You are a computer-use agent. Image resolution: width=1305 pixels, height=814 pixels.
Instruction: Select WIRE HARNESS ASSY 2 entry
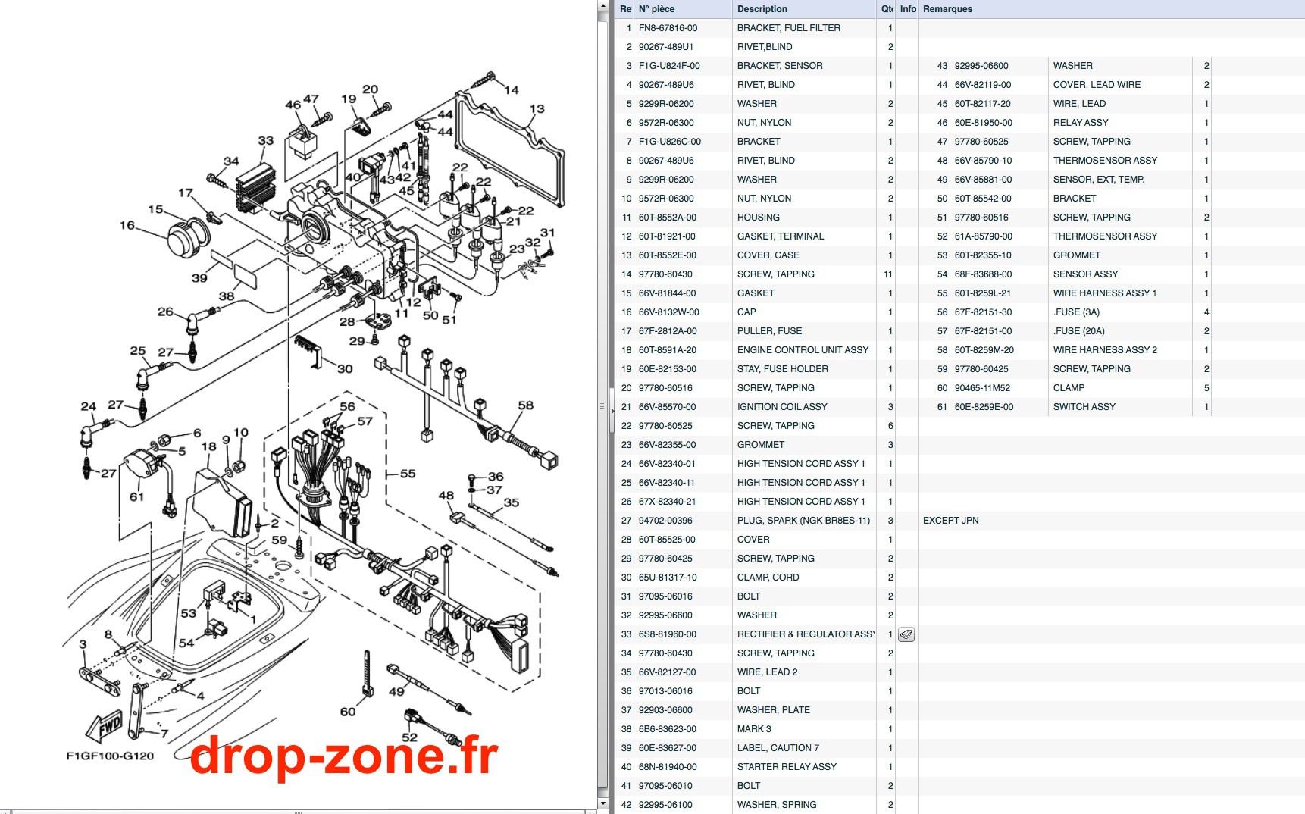(x=1105, y=350)
